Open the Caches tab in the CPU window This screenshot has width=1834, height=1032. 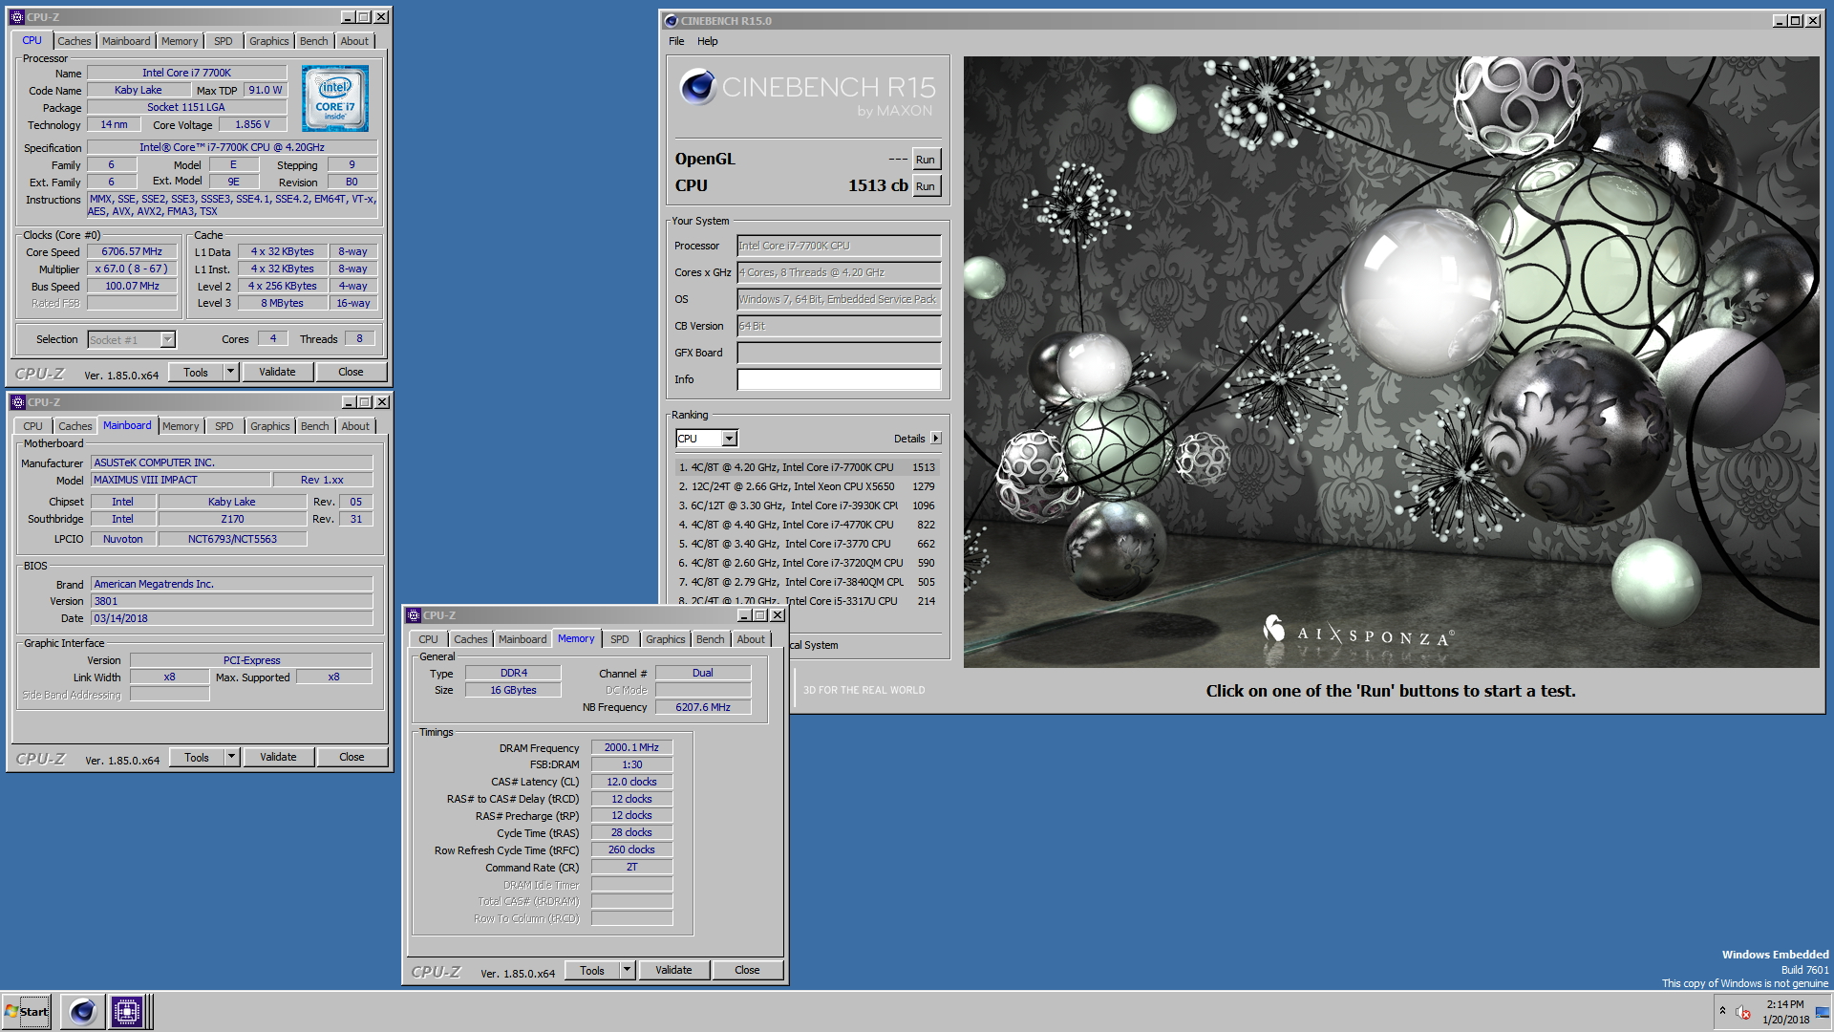(x=74, y=41)
